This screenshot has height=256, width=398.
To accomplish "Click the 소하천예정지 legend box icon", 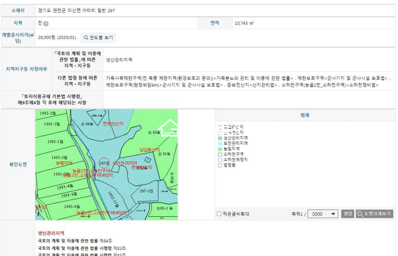I will 220,160.
